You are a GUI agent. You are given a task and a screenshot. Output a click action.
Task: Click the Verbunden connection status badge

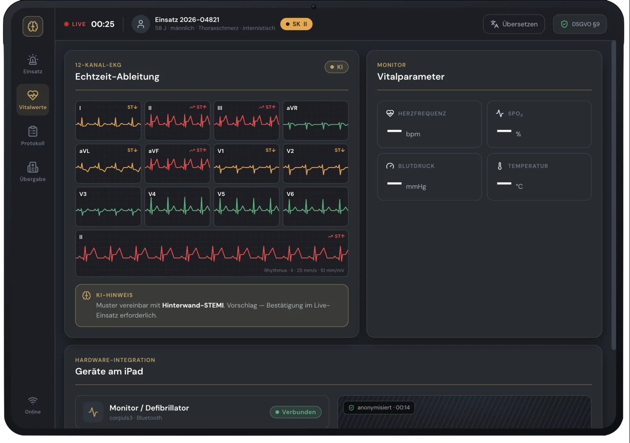pos(296,412)
